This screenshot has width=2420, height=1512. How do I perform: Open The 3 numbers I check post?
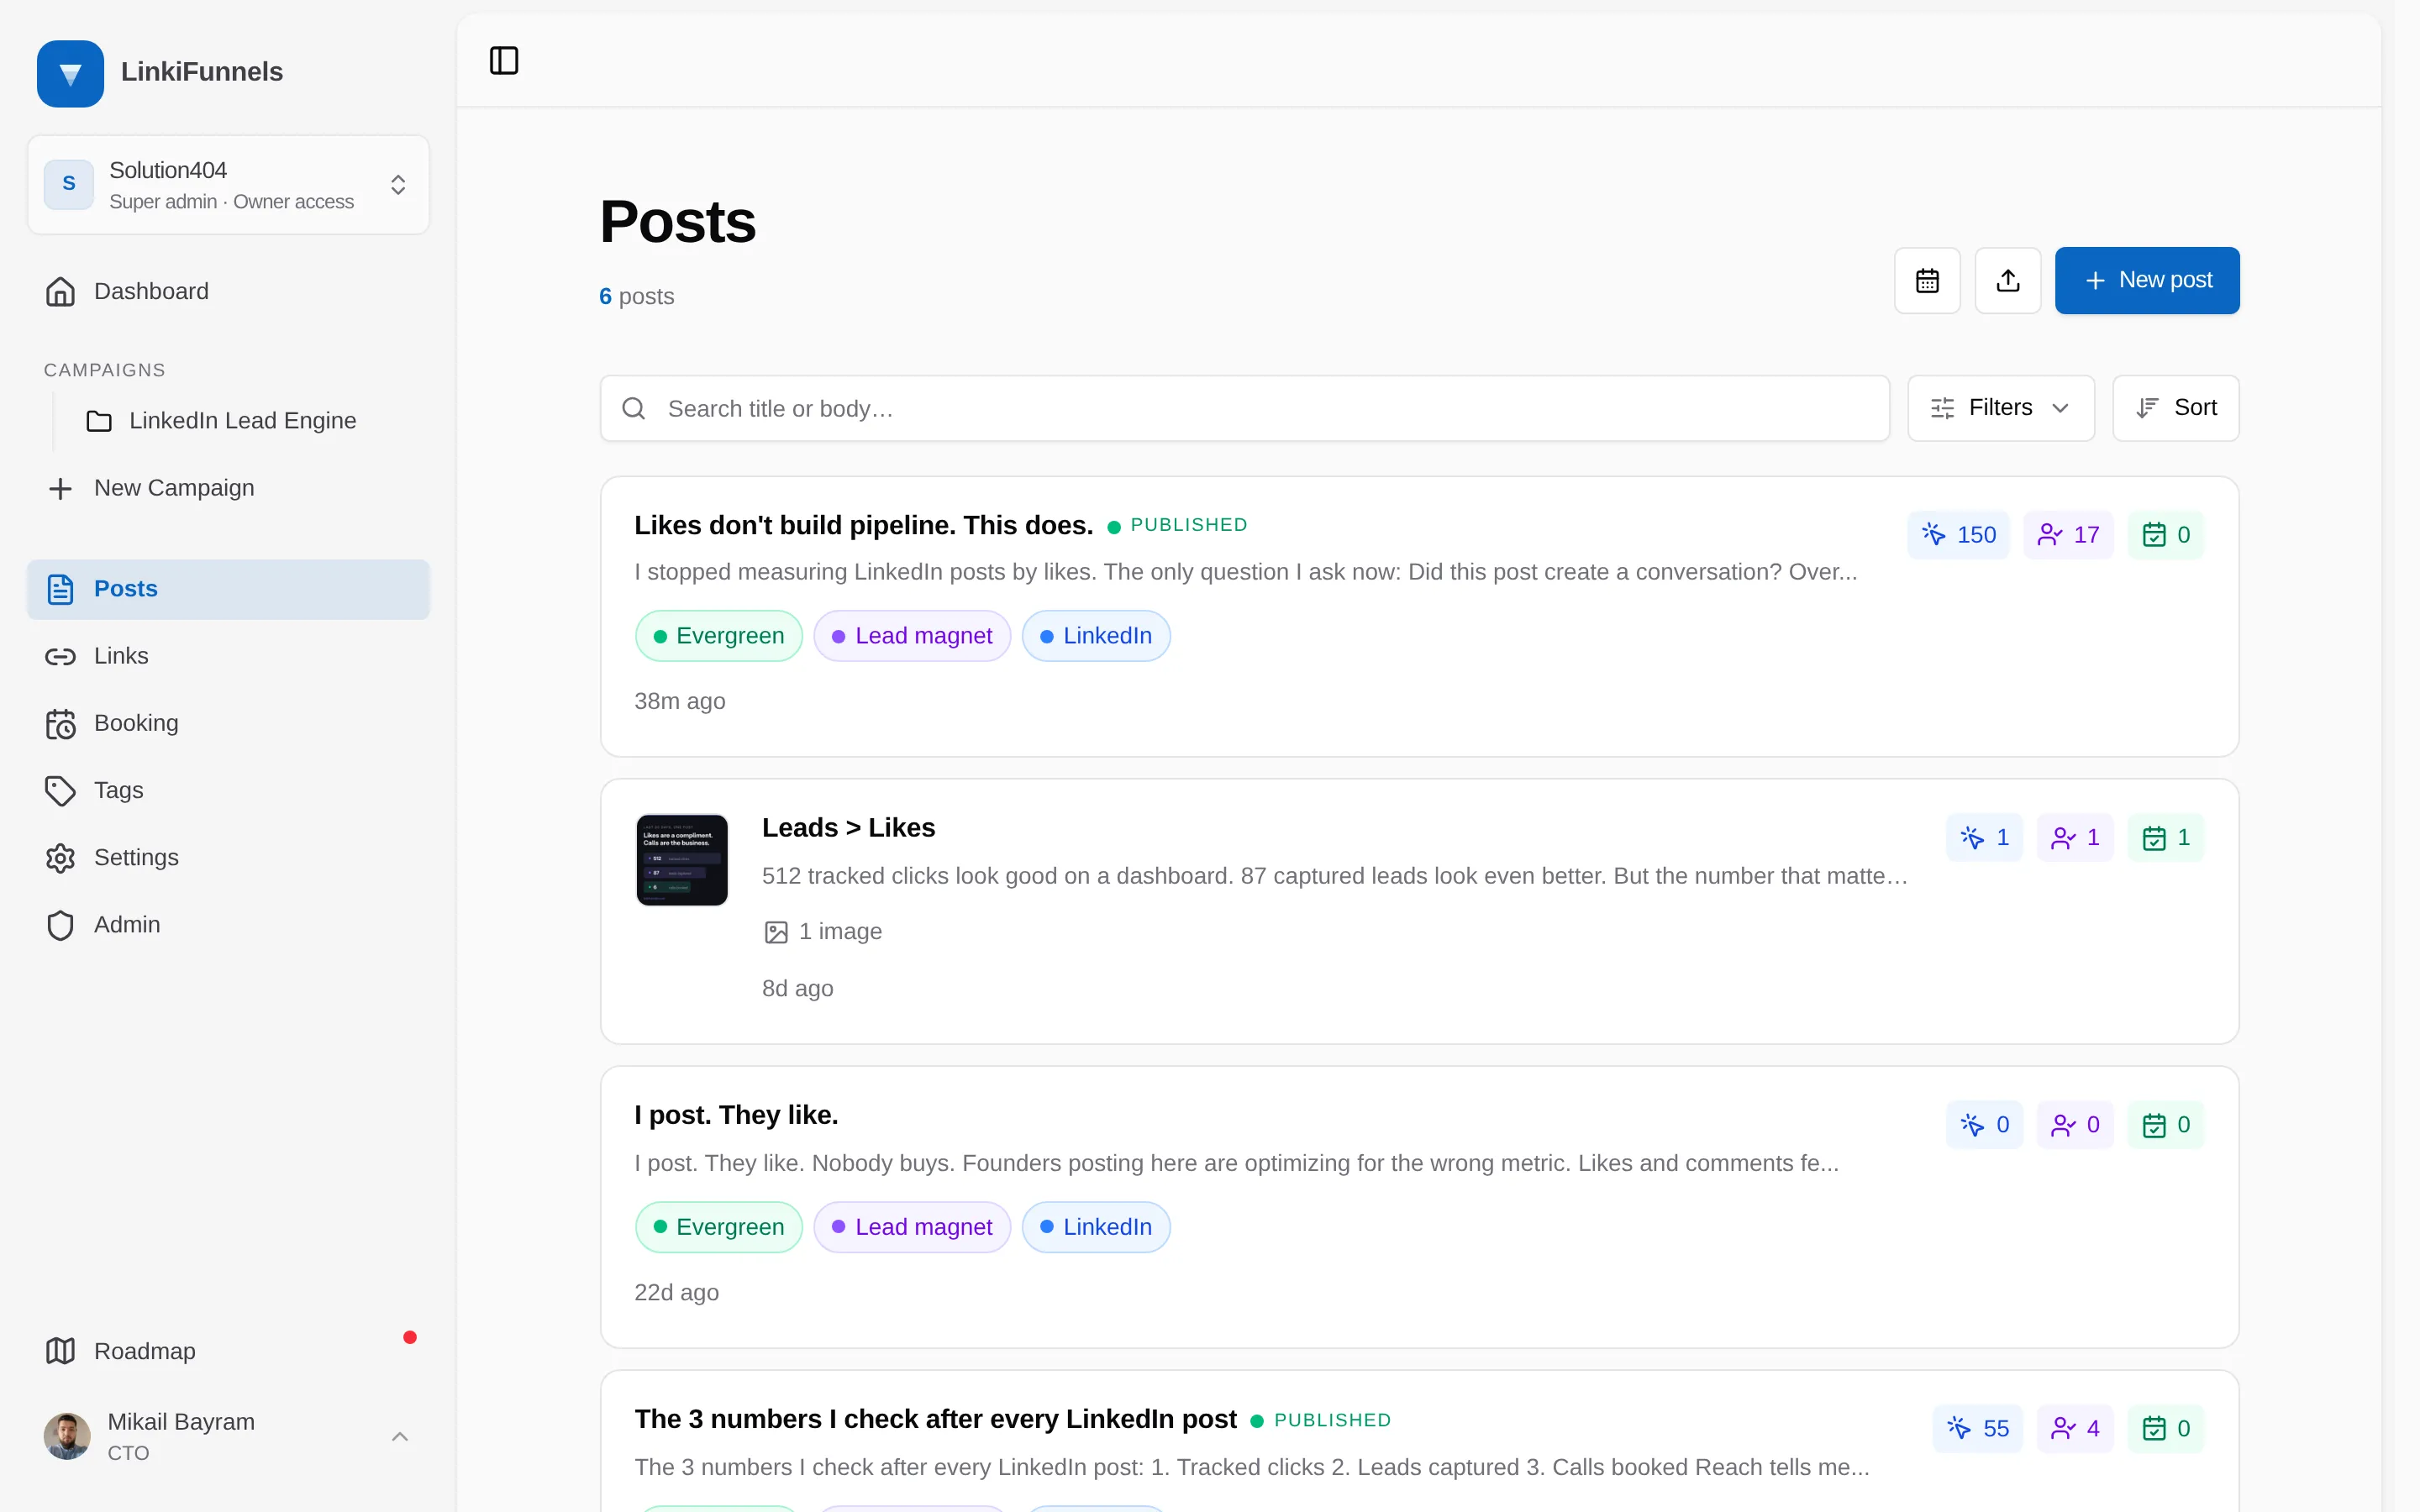click(x=935, y=1419)
